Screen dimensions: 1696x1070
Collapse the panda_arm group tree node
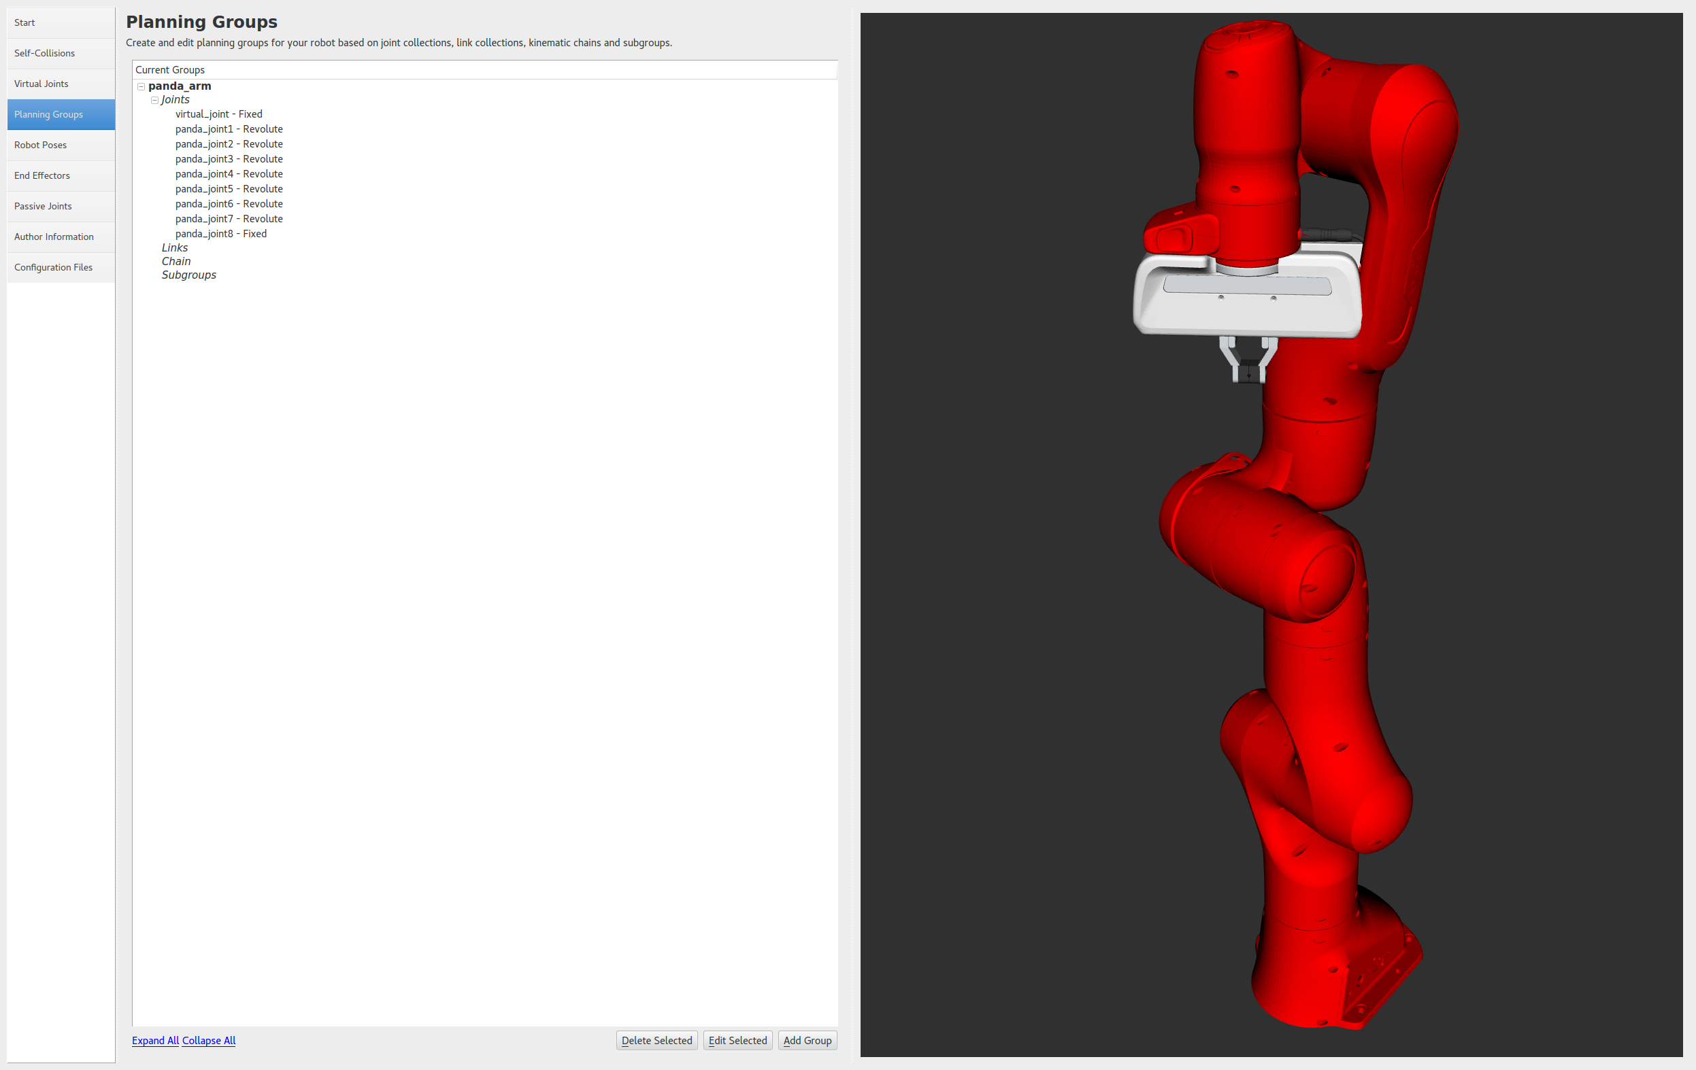(x=141, y=86)
